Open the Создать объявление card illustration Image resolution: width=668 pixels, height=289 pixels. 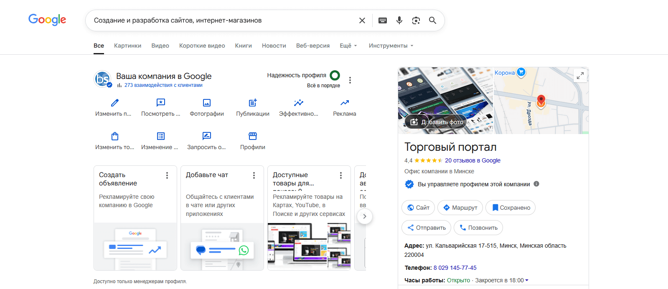(135, 246)
